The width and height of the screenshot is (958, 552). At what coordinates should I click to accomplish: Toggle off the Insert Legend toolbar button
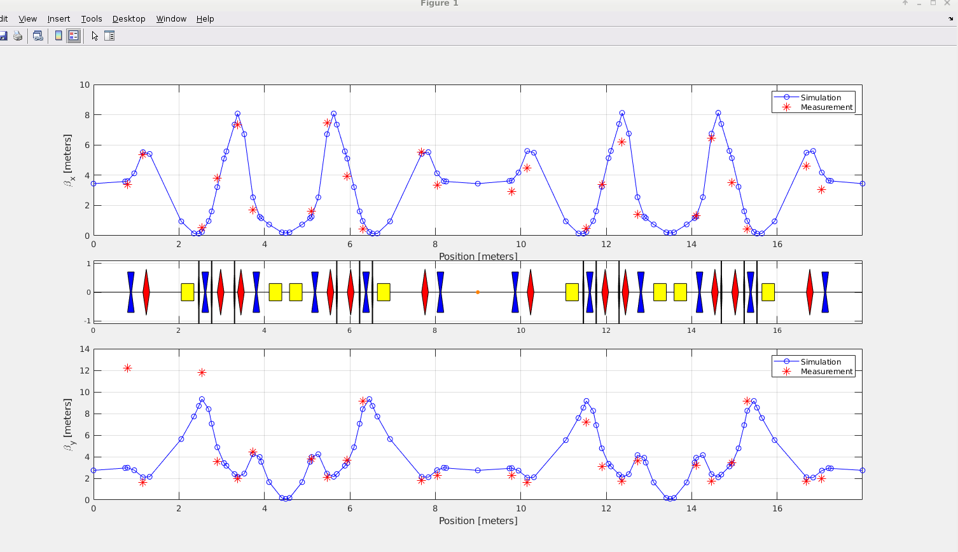74,36
